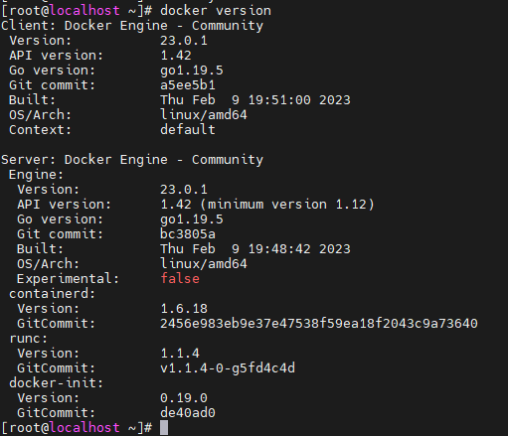The image size is (508, 436).
Task: Click the server Git commit bc3805a
Action: click(188, 234)
